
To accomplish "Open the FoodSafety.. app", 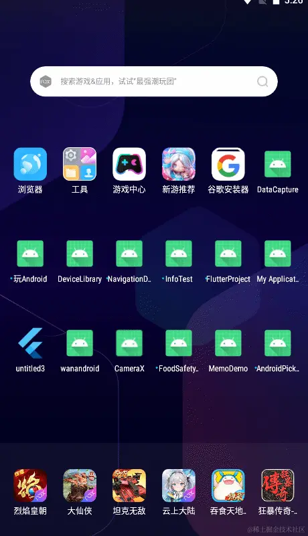I will 179,343.
